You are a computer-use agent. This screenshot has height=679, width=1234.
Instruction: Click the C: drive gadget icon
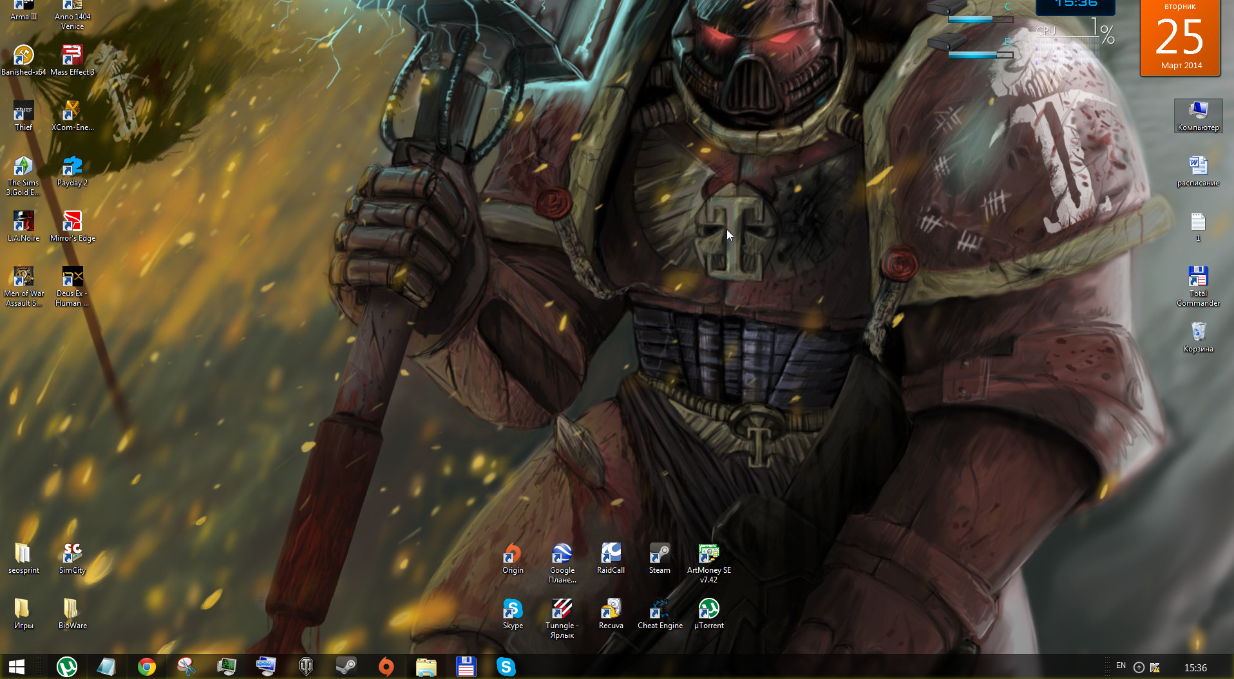(948, 8)
